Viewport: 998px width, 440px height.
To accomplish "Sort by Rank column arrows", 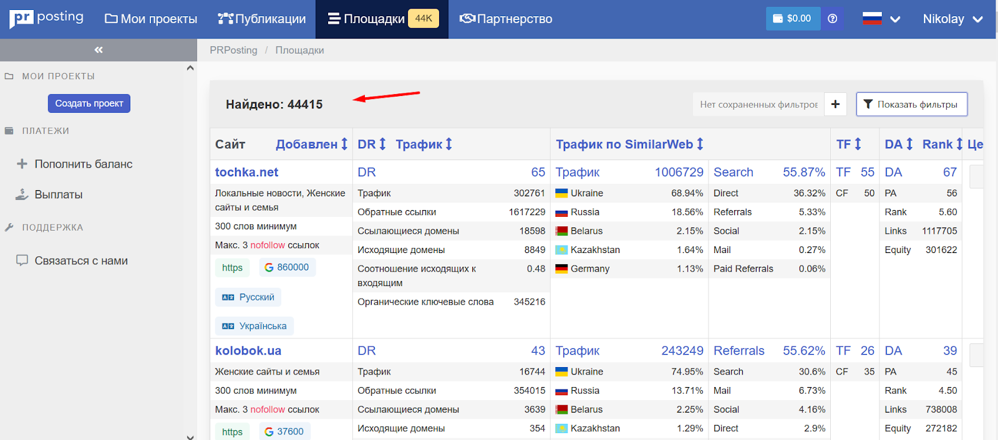I will (x=959, y=144).
